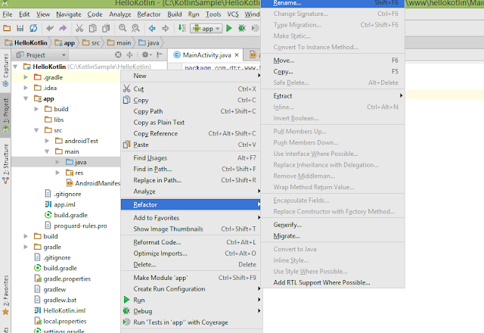
Task: Open the Structure side tool window
Action: (5, 163)
